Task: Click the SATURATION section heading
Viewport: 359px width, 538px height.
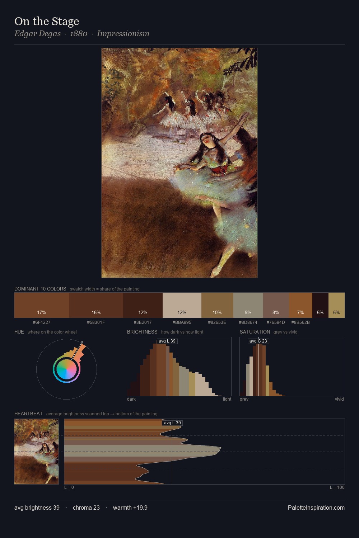Action: pyautogui.click(x=255, y=332)
